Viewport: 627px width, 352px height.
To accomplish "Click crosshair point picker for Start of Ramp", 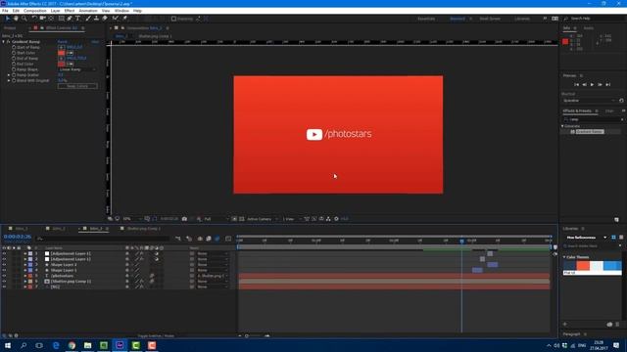I will click(x=61, y=47).
